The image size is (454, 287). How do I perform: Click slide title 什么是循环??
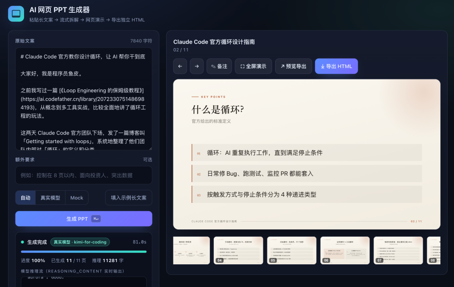[218, 109]
